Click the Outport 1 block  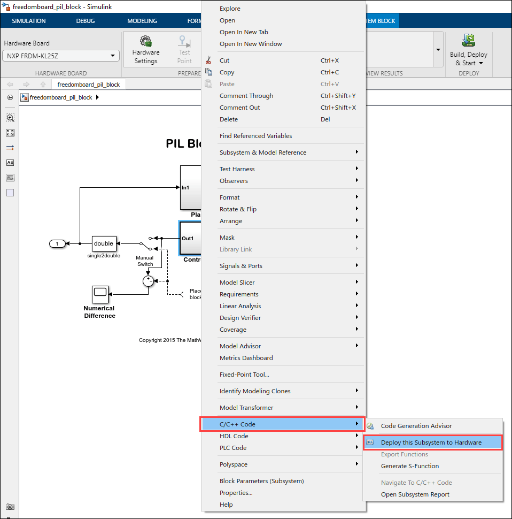coord(57,244)
